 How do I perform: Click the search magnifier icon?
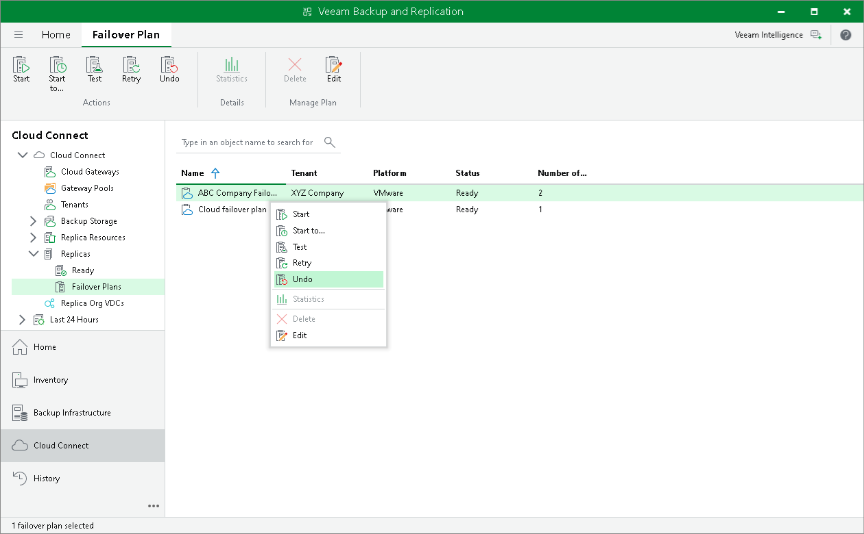coord(330,142)
